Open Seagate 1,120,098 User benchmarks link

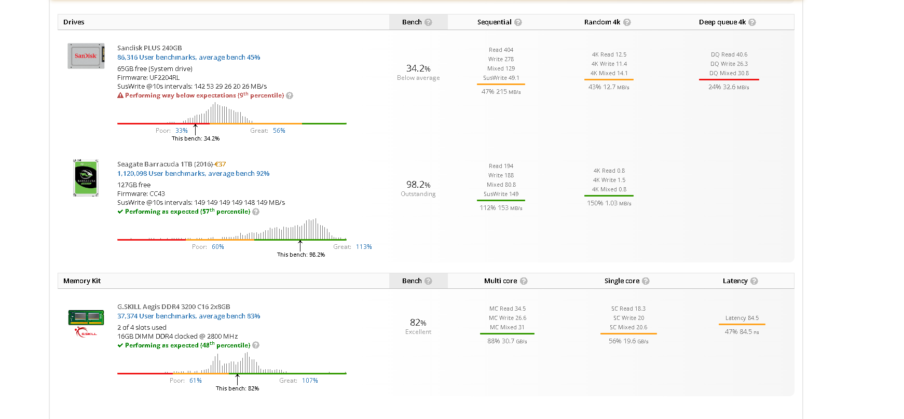click(193, 174)
